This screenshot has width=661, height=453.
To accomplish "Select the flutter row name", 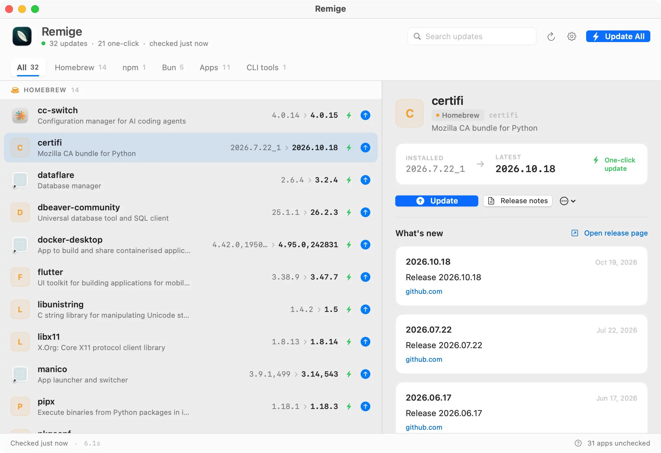I will (x=50, y=272).
